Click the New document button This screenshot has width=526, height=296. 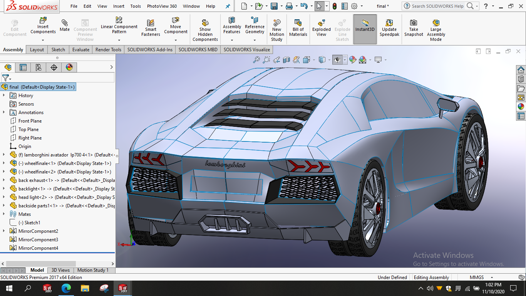244,6
